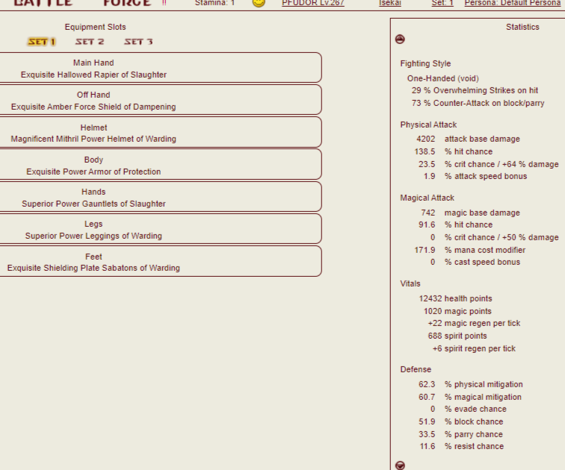Image resolution: width=565 pixels, height=470 pixels.
Task: Click the Set: 1 link
Action: coord(442,3)
